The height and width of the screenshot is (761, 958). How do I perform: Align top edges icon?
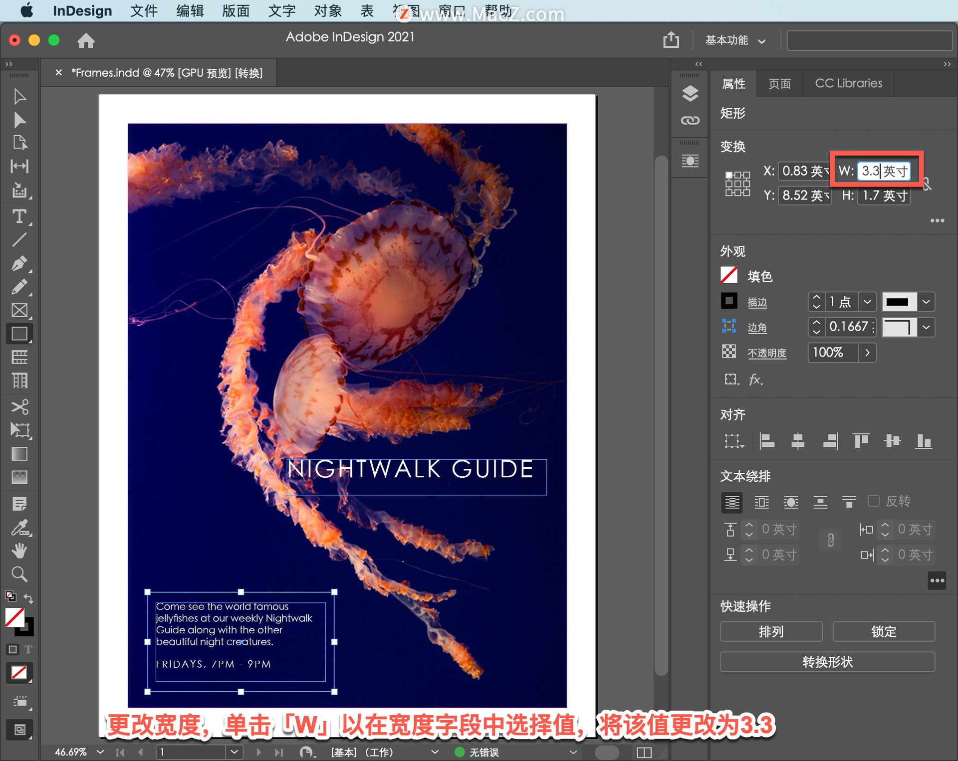point(861,441)
